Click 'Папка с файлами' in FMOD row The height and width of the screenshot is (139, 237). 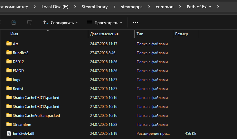coord(152,71)
